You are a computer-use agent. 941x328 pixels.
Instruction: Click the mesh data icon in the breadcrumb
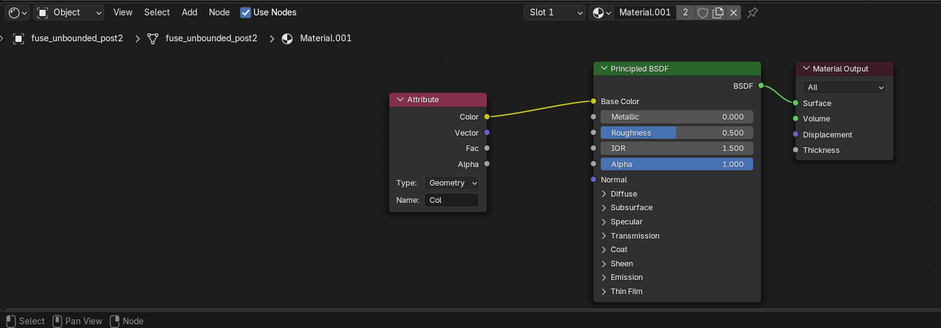pyautogui.click(x=153, y=38)
